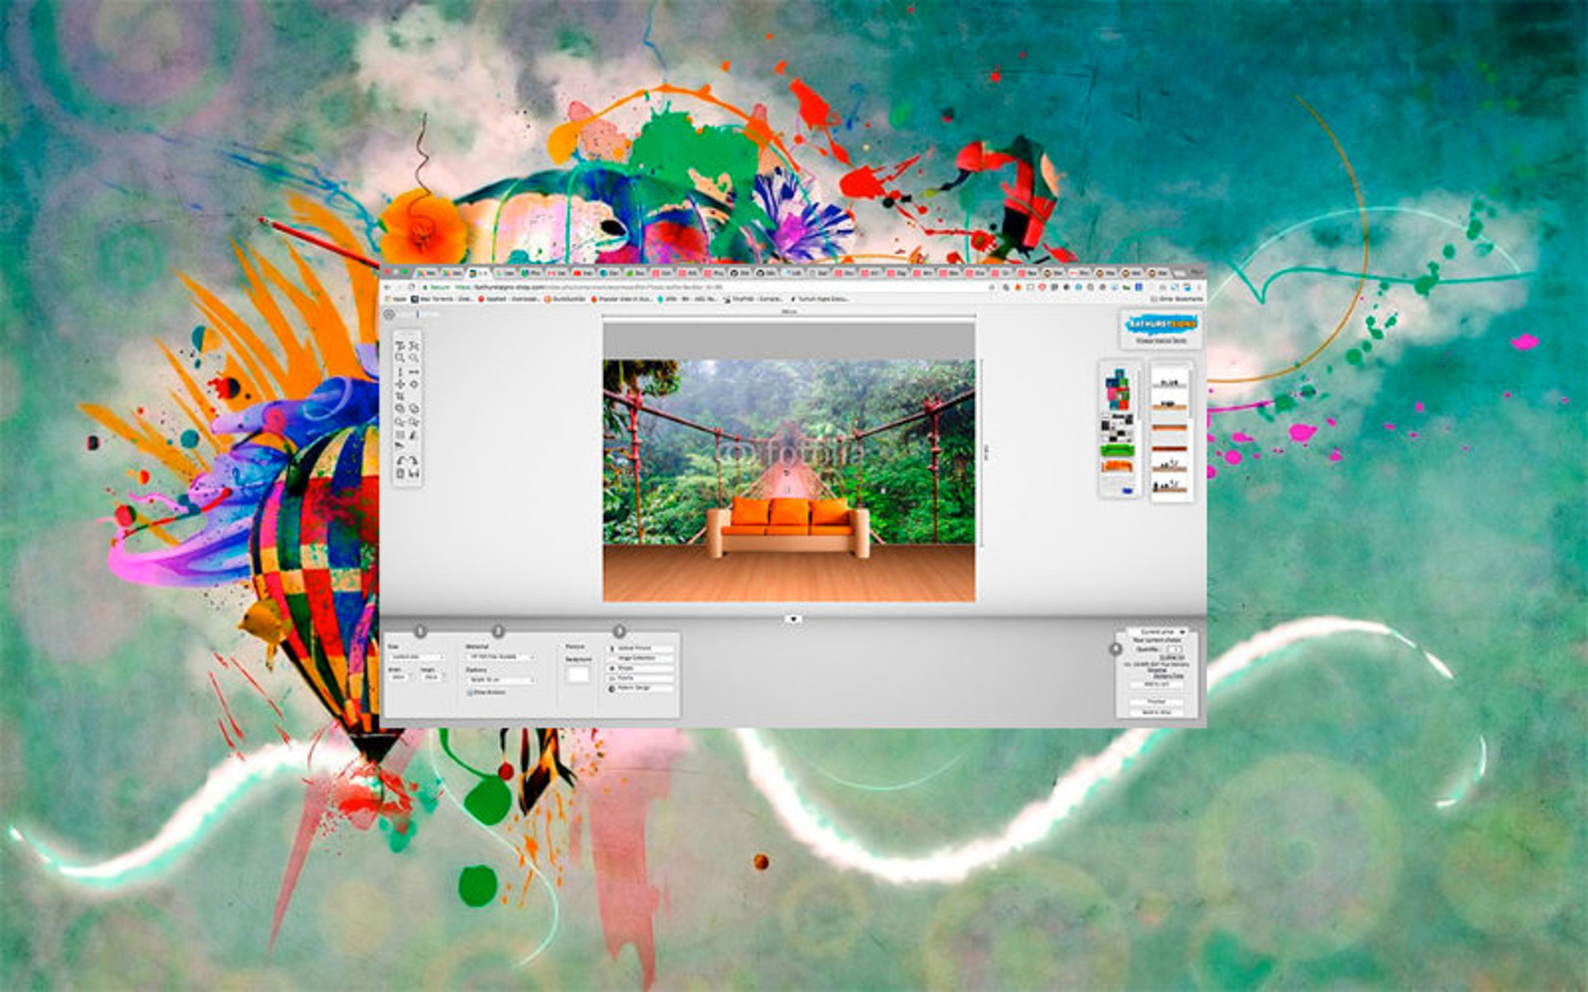The width and height of the screenshot is (1588, 992).
Task: Select the Zoom Out magnifier tool
Action: pyautogui.click(x=414, y=356)
